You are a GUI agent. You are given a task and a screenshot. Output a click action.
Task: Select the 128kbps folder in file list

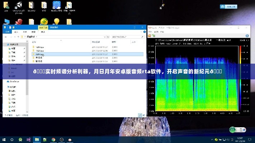pos(39,47)
